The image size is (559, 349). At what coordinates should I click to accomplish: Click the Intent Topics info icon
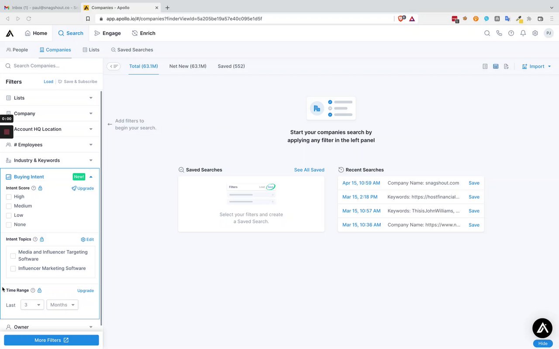coord(35,239)
